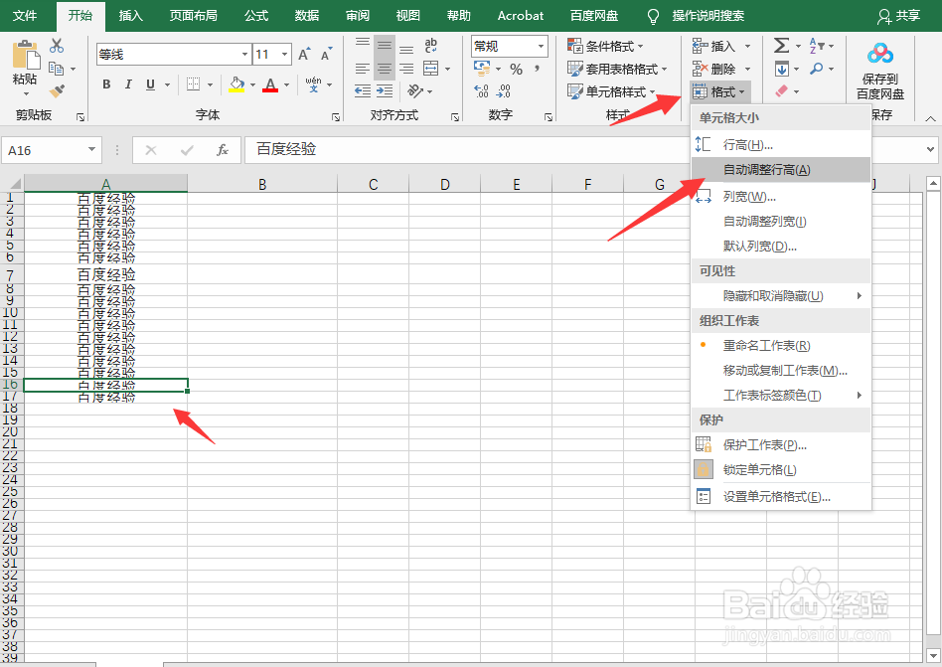Open the 常规 number format dropdown
This screenshot has height=667, width=942.
click(508, 46)
